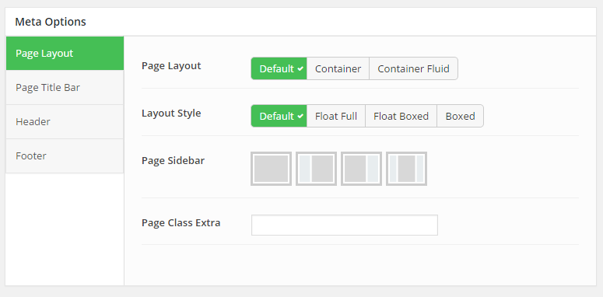The width and height of the screenshot is (603, 297).
Task: Open the Page Layout side tab
Action: (x=65, y=53)
